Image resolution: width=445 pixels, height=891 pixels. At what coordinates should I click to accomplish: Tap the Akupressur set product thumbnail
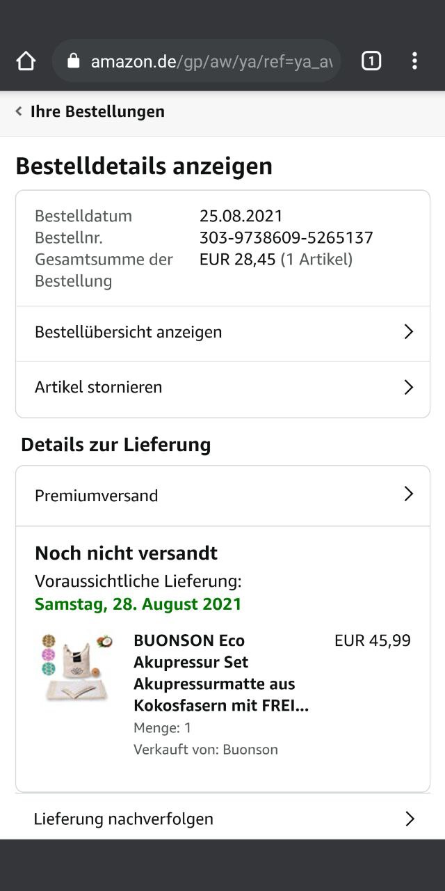(76, 668)
